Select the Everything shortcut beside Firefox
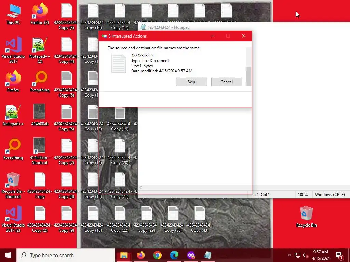Image resolution: width=350 pixels, height=262 pixels. point(40,82)
